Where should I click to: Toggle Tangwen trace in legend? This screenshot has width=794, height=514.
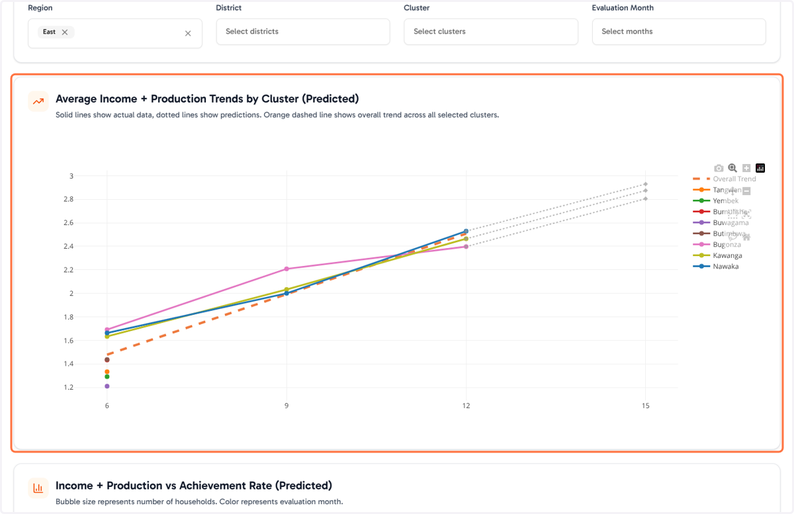pyautogui.click(x=717, y=190)
